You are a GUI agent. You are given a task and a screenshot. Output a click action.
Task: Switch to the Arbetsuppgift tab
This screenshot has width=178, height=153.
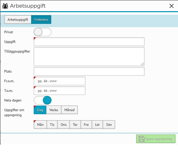pos(18,20)
